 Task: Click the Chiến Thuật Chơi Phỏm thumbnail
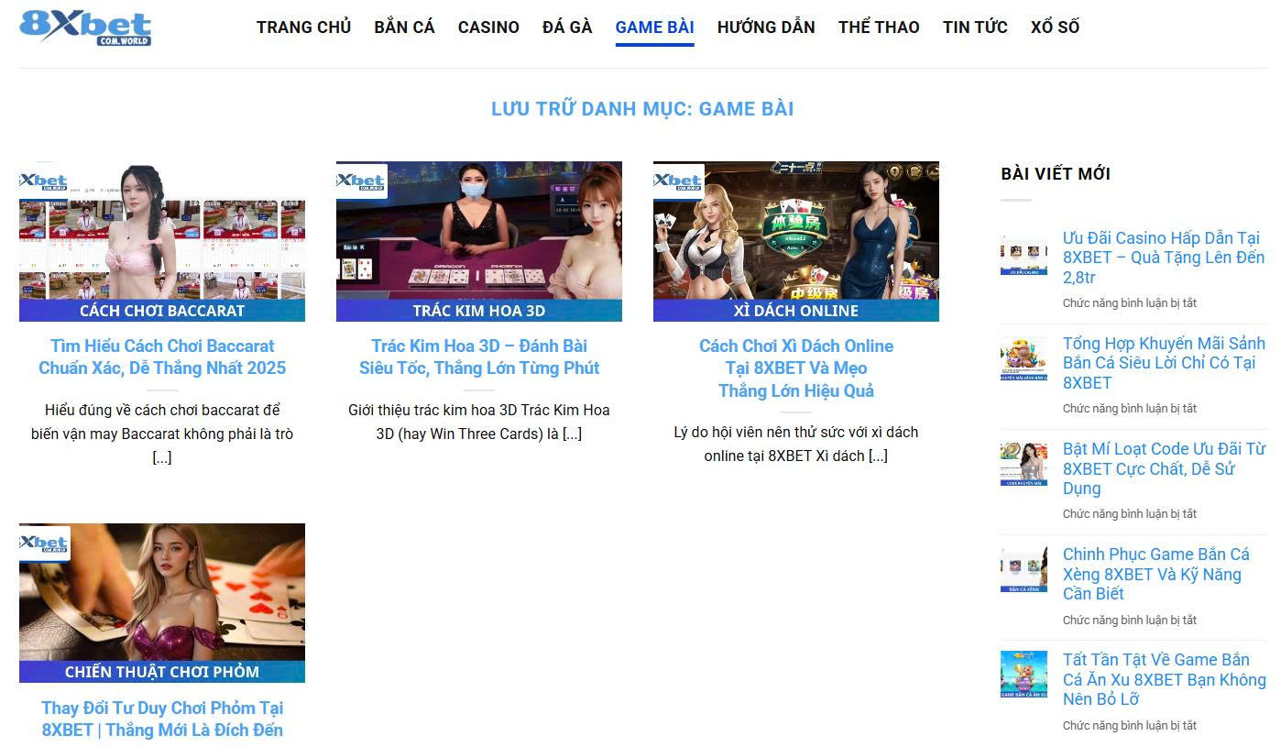point(162,602)
